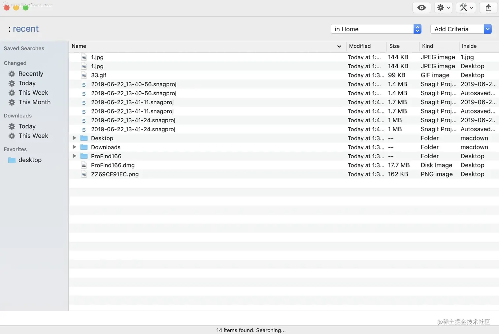Click gear icon beside Recently

point(12,74)
